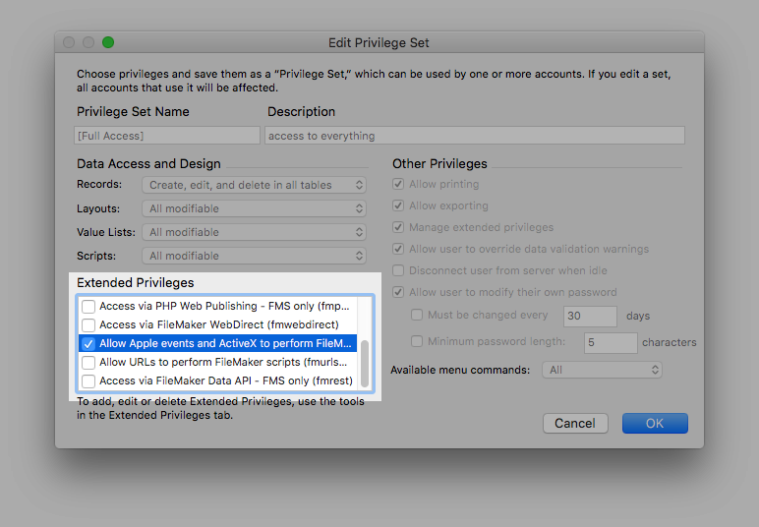Open the Value Lists dropdown
The image size is (759, 527).
click(x=254, y=232)
